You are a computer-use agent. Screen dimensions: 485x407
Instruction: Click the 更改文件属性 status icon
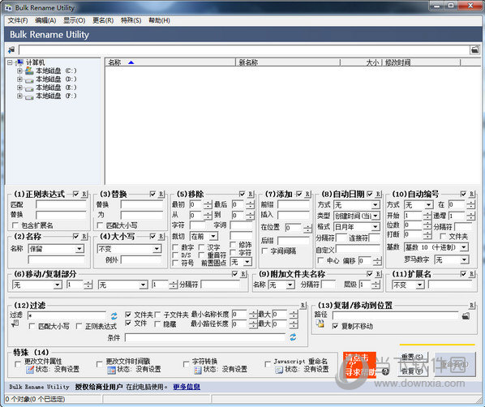[x=30, y=369]
